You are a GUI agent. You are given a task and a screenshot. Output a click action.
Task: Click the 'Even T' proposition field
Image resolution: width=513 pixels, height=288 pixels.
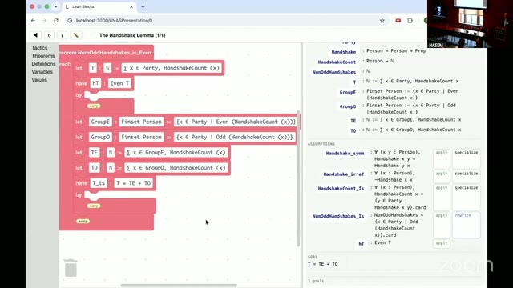[119, 83]
